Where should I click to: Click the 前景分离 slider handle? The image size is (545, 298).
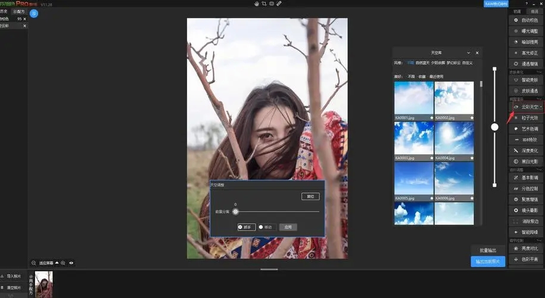[236, 212]
